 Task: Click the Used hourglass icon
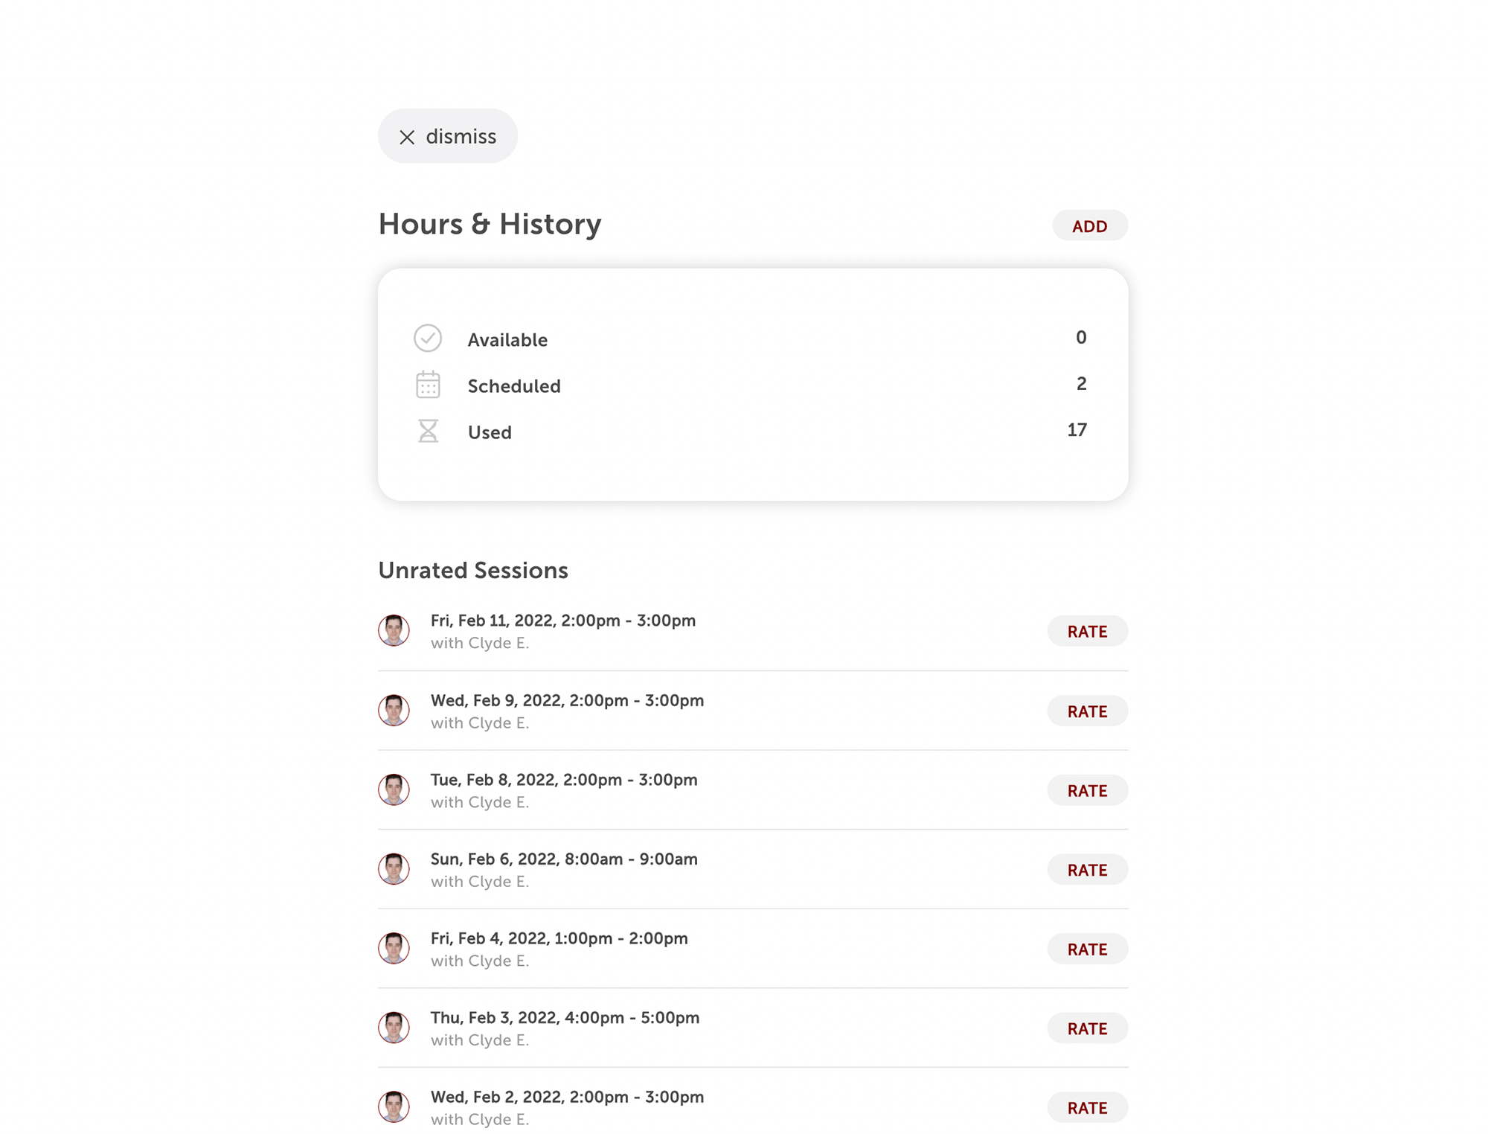click(x=428, y=431)
